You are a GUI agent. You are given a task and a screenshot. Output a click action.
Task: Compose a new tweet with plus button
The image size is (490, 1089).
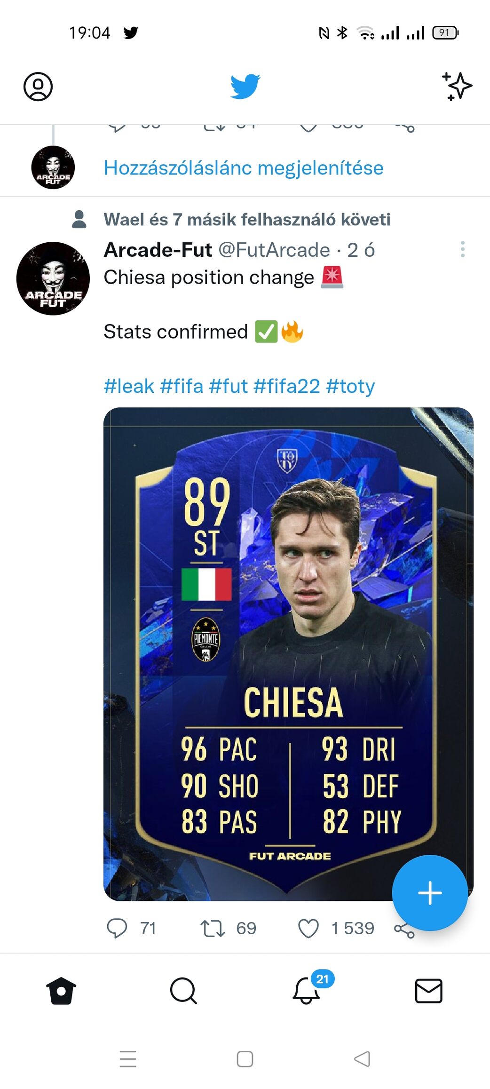pyautogui.click(x=430, y=892)
